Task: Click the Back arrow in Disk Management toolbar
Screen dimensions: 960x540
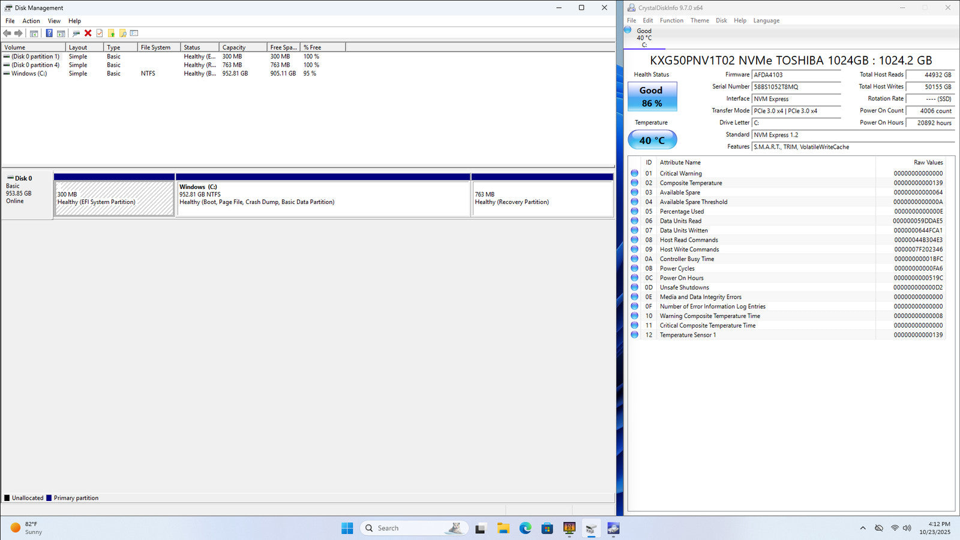Action: point(7,34)
